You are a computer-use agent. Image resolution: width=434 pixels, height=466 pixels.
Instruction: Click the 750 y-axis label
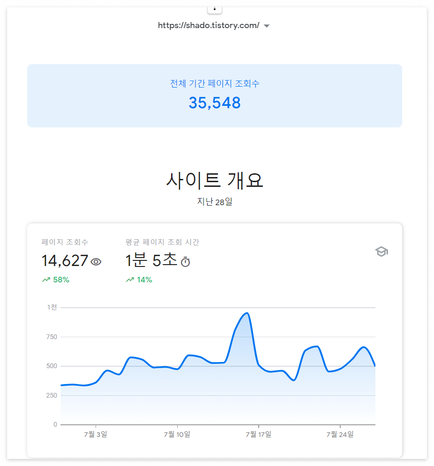[x=52, y=337]
